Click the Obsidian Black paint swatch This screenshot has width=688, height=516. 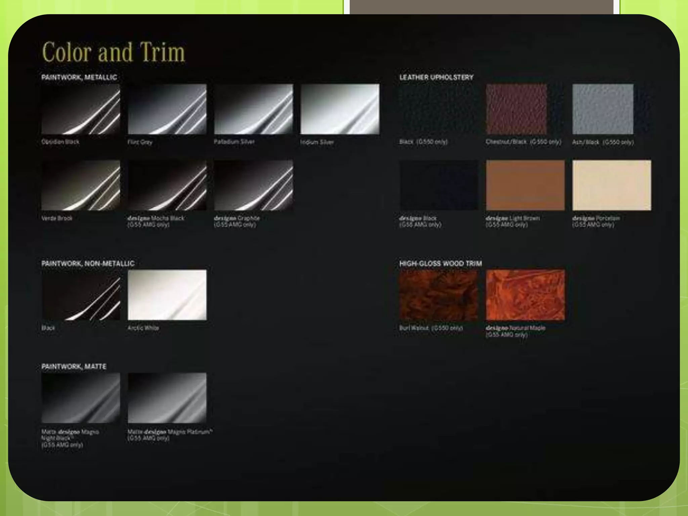coord(81,109)
